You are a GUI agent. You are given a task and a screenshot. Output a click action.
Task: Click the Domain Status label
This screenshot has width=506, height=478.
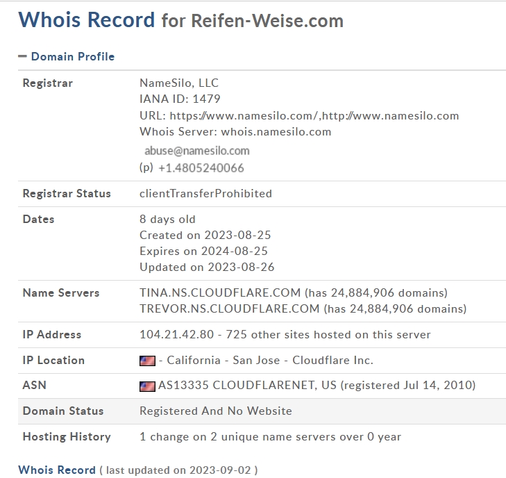click(x=63, y=411)
